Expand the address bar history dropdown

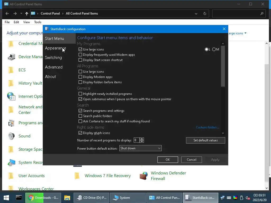196,13
